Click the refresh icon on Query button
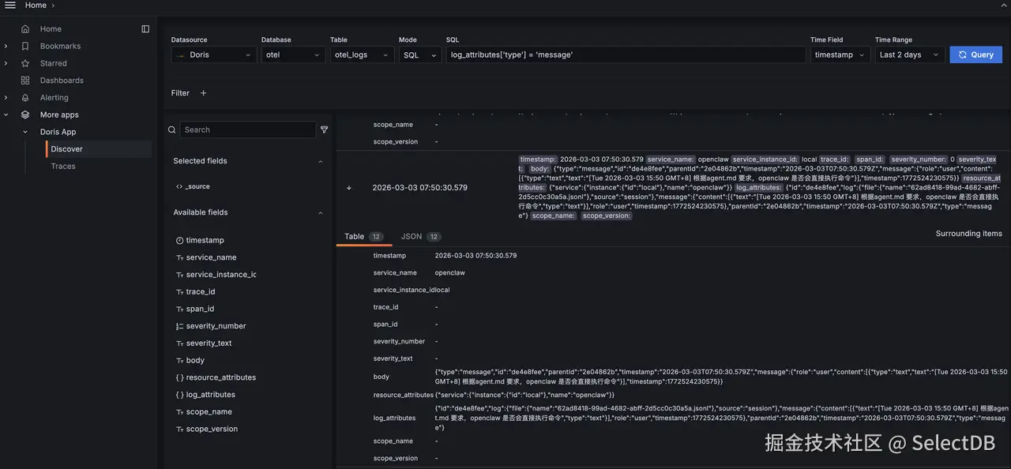Viewport: 1011px width, 469px height. click(963, 54)
